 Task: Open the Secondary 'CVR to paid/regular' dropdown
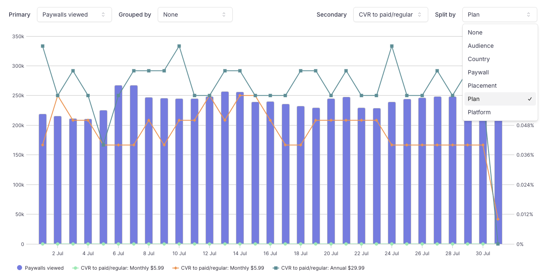click(390, 15)
